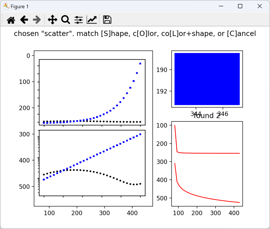This screenshot has width=270, height=229.
Task: Click the 'found 2' title text
Action: click(x=207, y=116)
